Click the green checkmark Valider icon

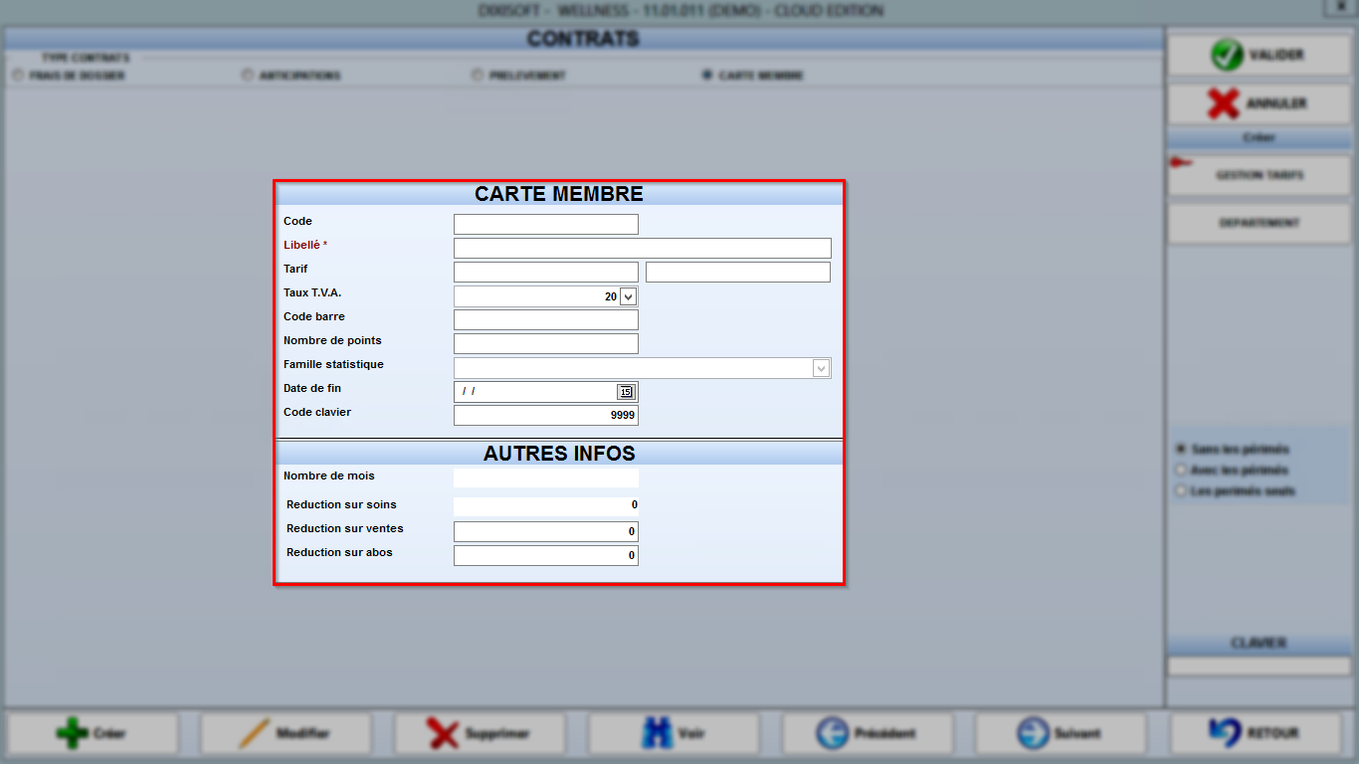1227,55
